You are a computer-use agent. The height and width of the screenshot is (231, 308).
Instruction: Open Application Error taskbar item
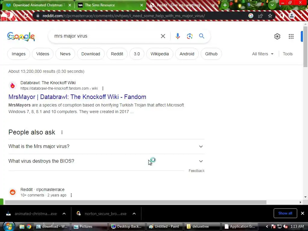coord(240,226)
